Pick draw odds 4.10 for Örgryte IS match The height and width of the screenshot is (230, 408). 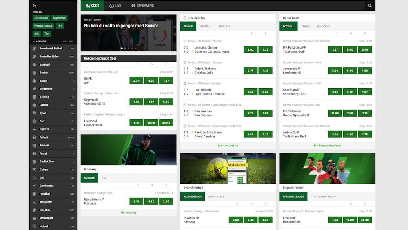[151, 102]
